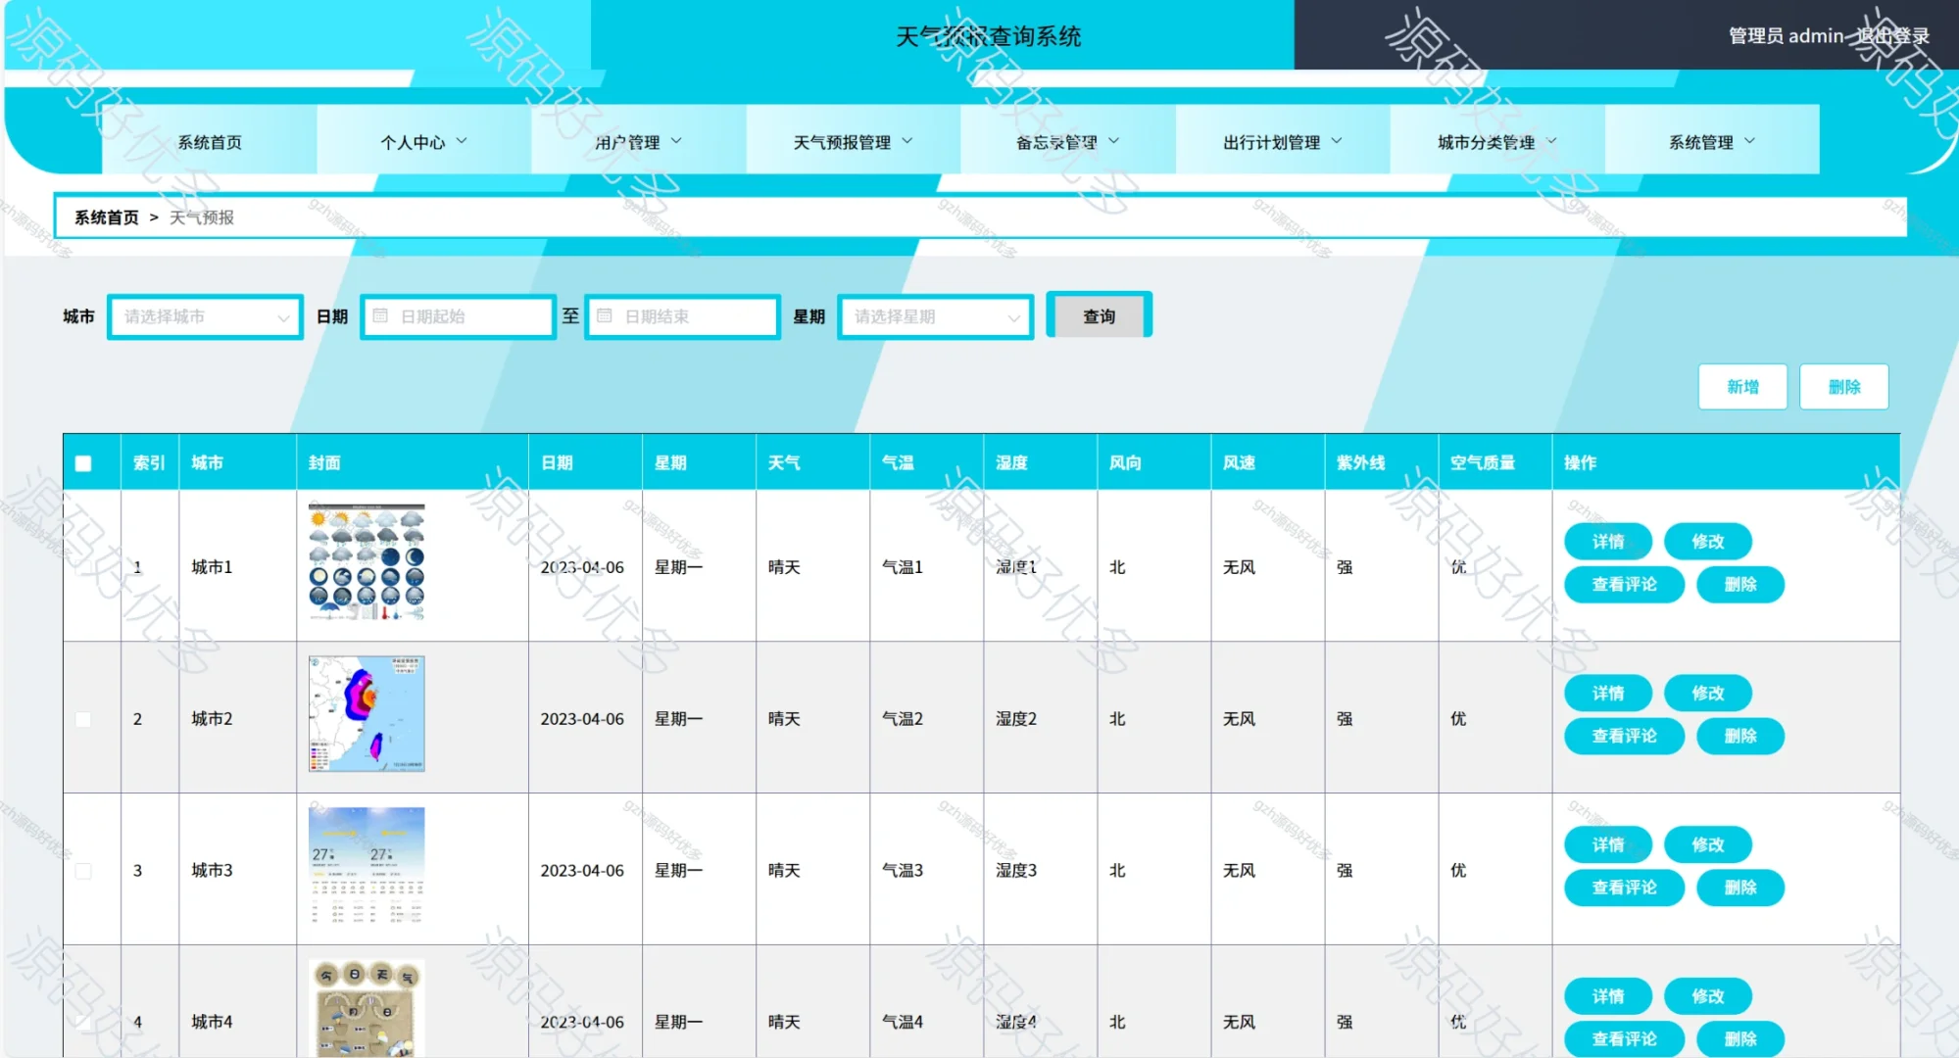The image size is (1959, 1058).
Task: Click 修改 for 城市2
Action: click(x=1708, y=693)
